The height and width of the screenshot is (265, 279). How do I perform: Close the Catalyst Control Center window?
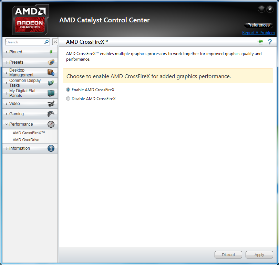pyautogui.click(x=270, y=9)
